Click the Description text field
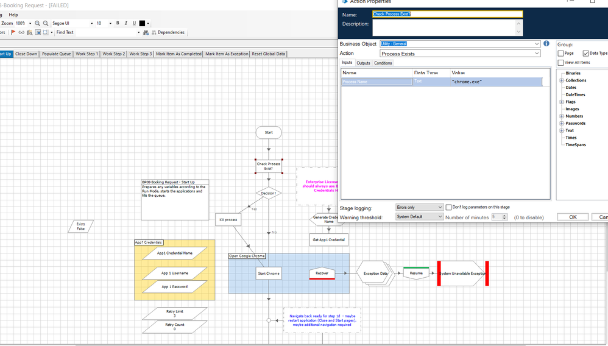608x346 pixels. pyautogui.click(x=444, y=27)
